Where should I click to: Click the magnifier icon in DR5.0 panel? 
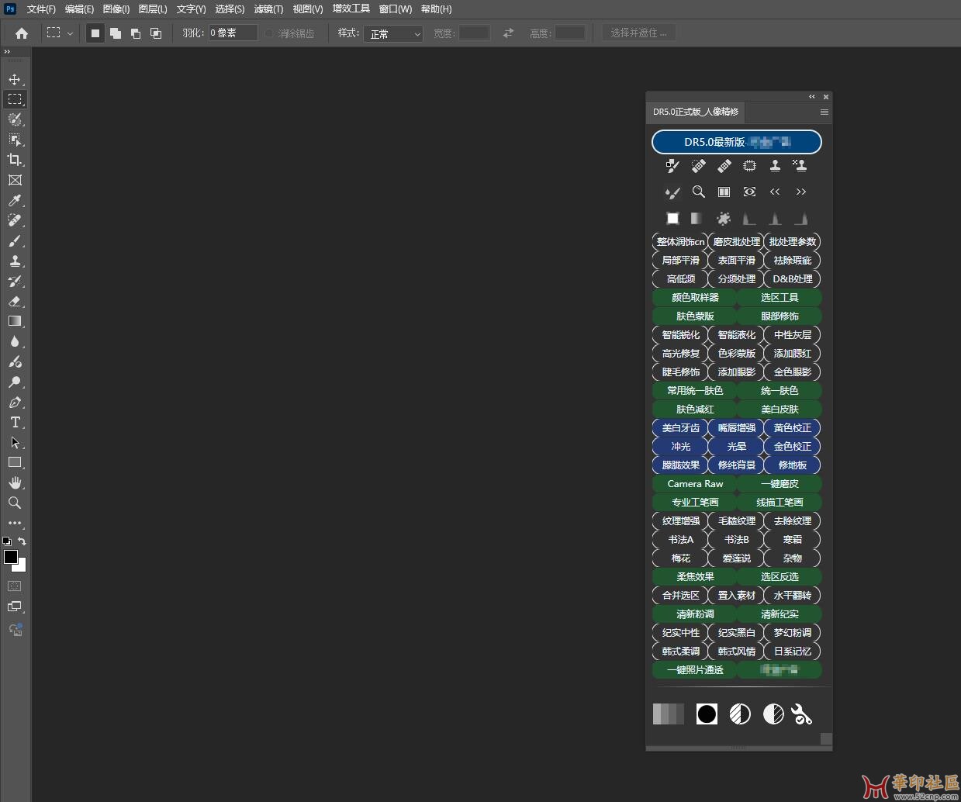tap(698, 192)
